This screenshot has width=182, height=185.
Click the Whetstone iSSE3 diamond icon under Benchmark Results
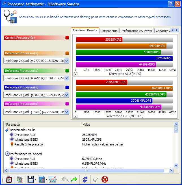(12, 139)
